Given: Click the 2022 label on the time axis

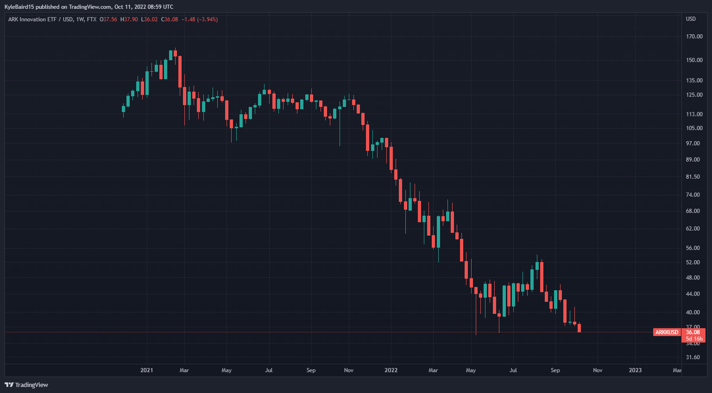Looking at the screenshot, I should pyautogui.click(x=391, y=370).
